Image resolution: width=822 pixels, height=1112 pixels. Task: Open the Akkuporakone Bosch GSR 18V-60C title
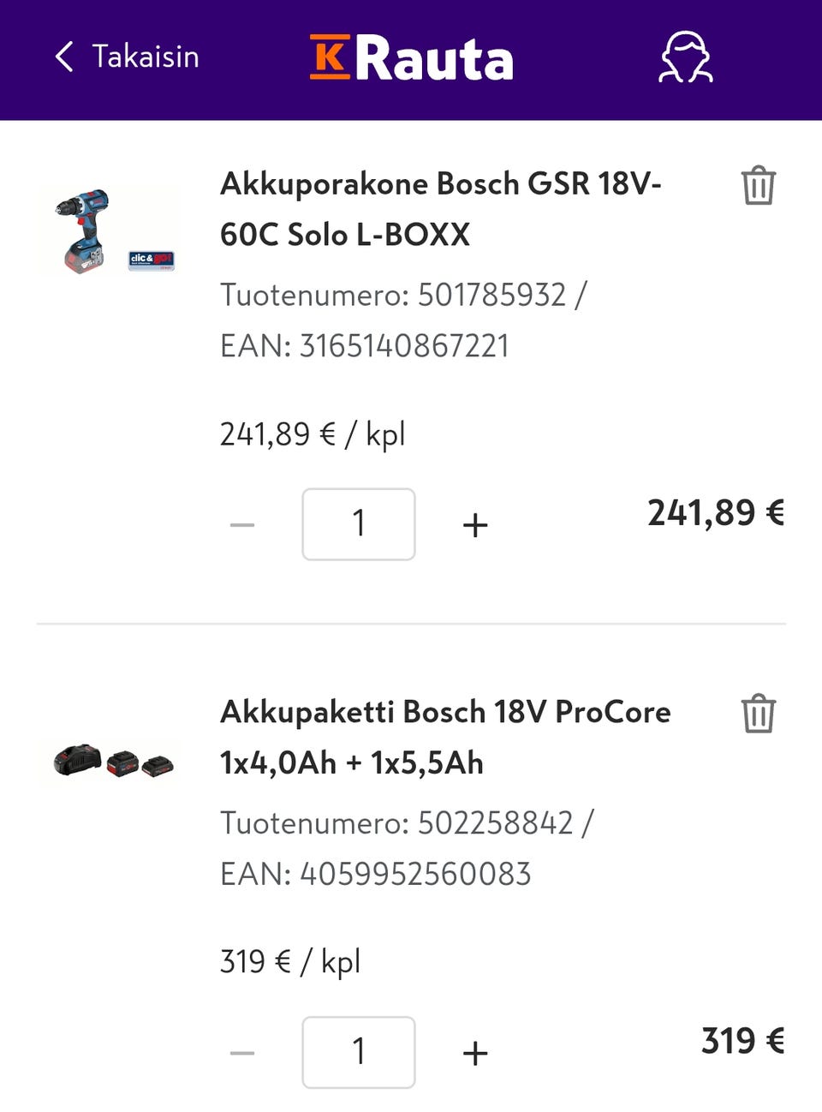click(440, 208)
